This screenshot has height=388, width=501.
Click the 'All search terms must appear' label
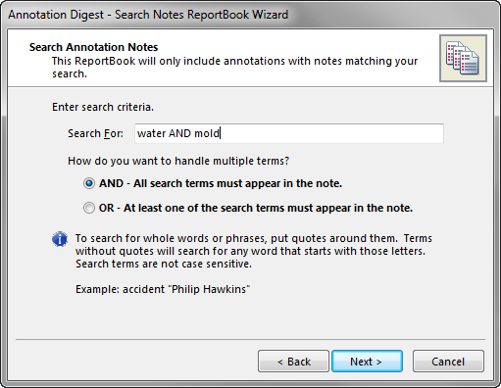coord(221,183)
